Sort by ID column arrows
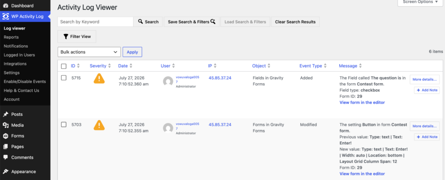Image resolution: width=445 pixels, height=180 pixels. click(x=78, y=66)
